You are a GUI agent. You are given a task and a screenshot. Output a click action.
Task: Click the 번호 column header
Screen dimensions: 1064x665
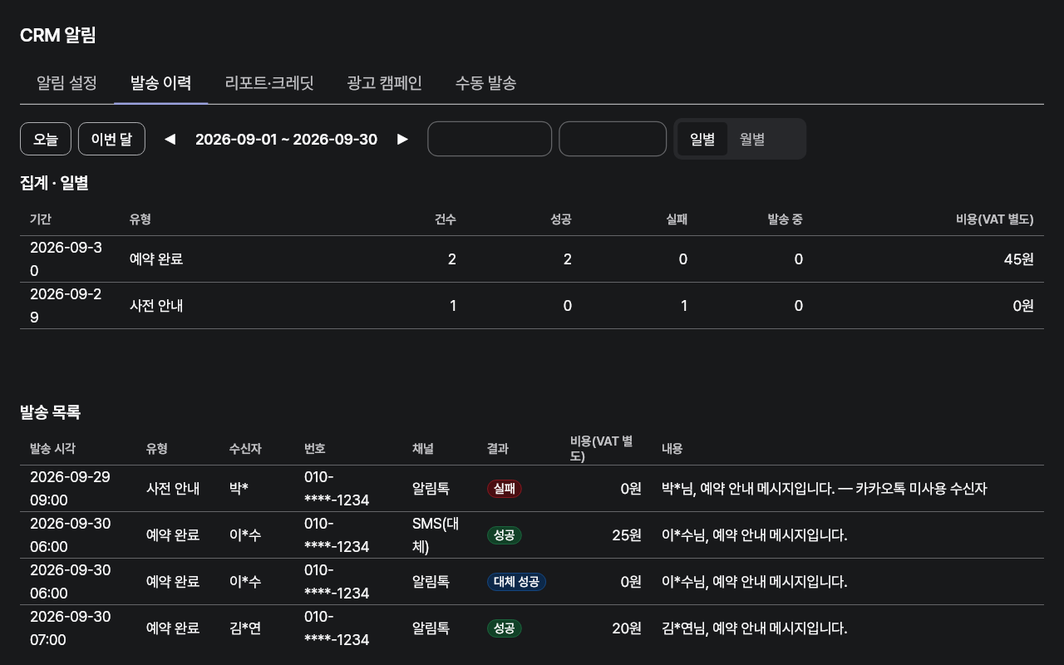[x=315, y=449]
